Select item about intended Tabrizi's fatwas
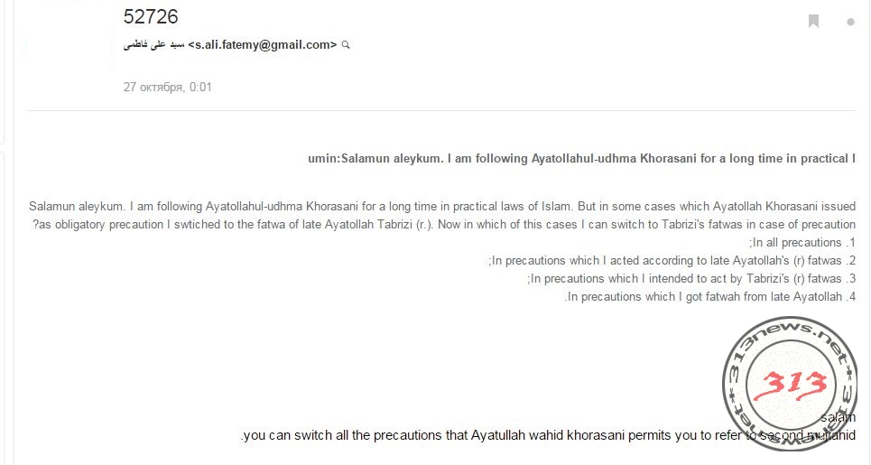 pos(691,278)
